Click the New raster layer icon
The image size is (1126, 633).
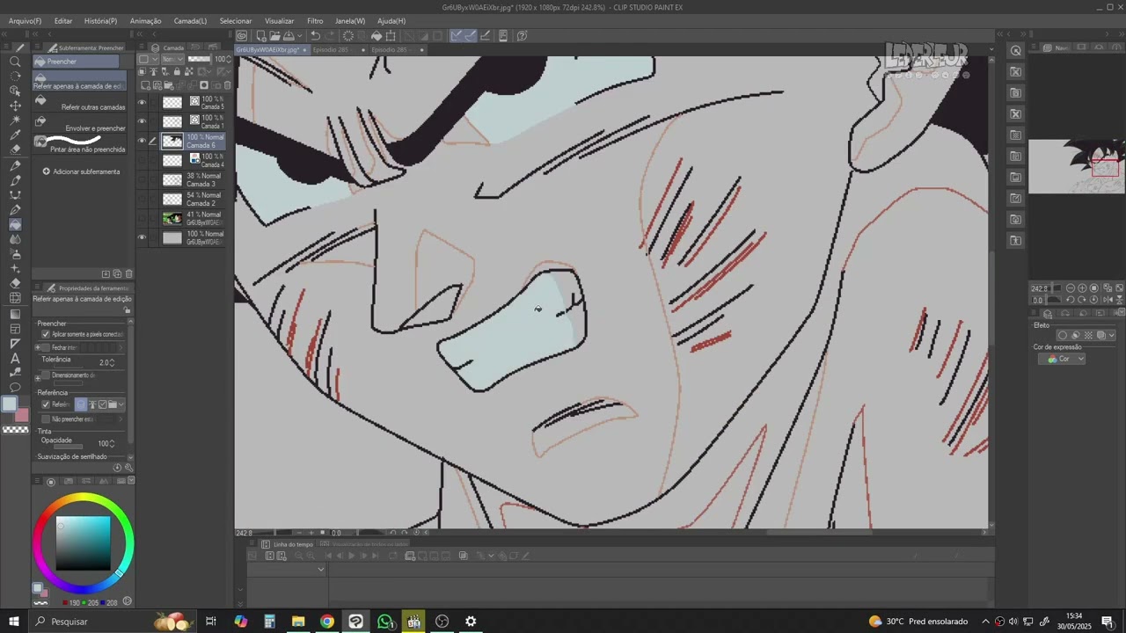pos(146,85)
